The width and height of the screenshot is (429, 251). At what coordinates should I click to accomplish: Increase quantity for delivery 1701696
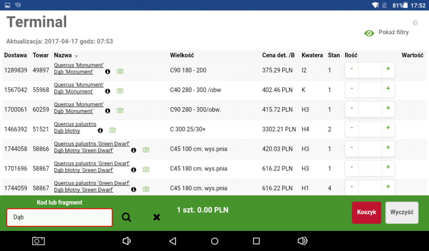(x=388, y=167)
